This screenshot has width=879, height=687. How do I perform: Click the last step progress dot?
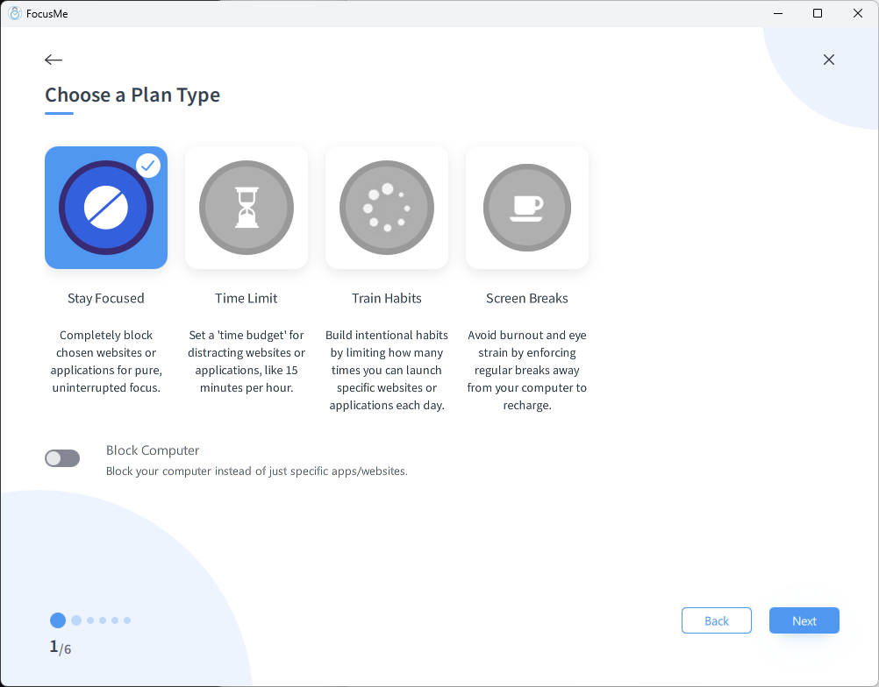(x=127, y=620)
